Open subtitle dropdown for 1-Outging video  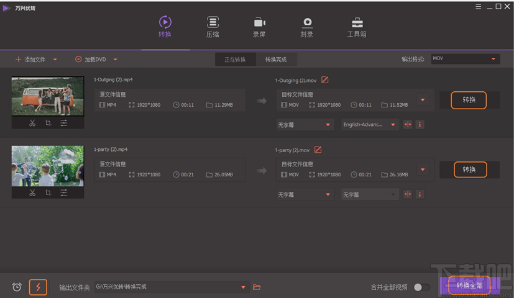click(305, 125)
